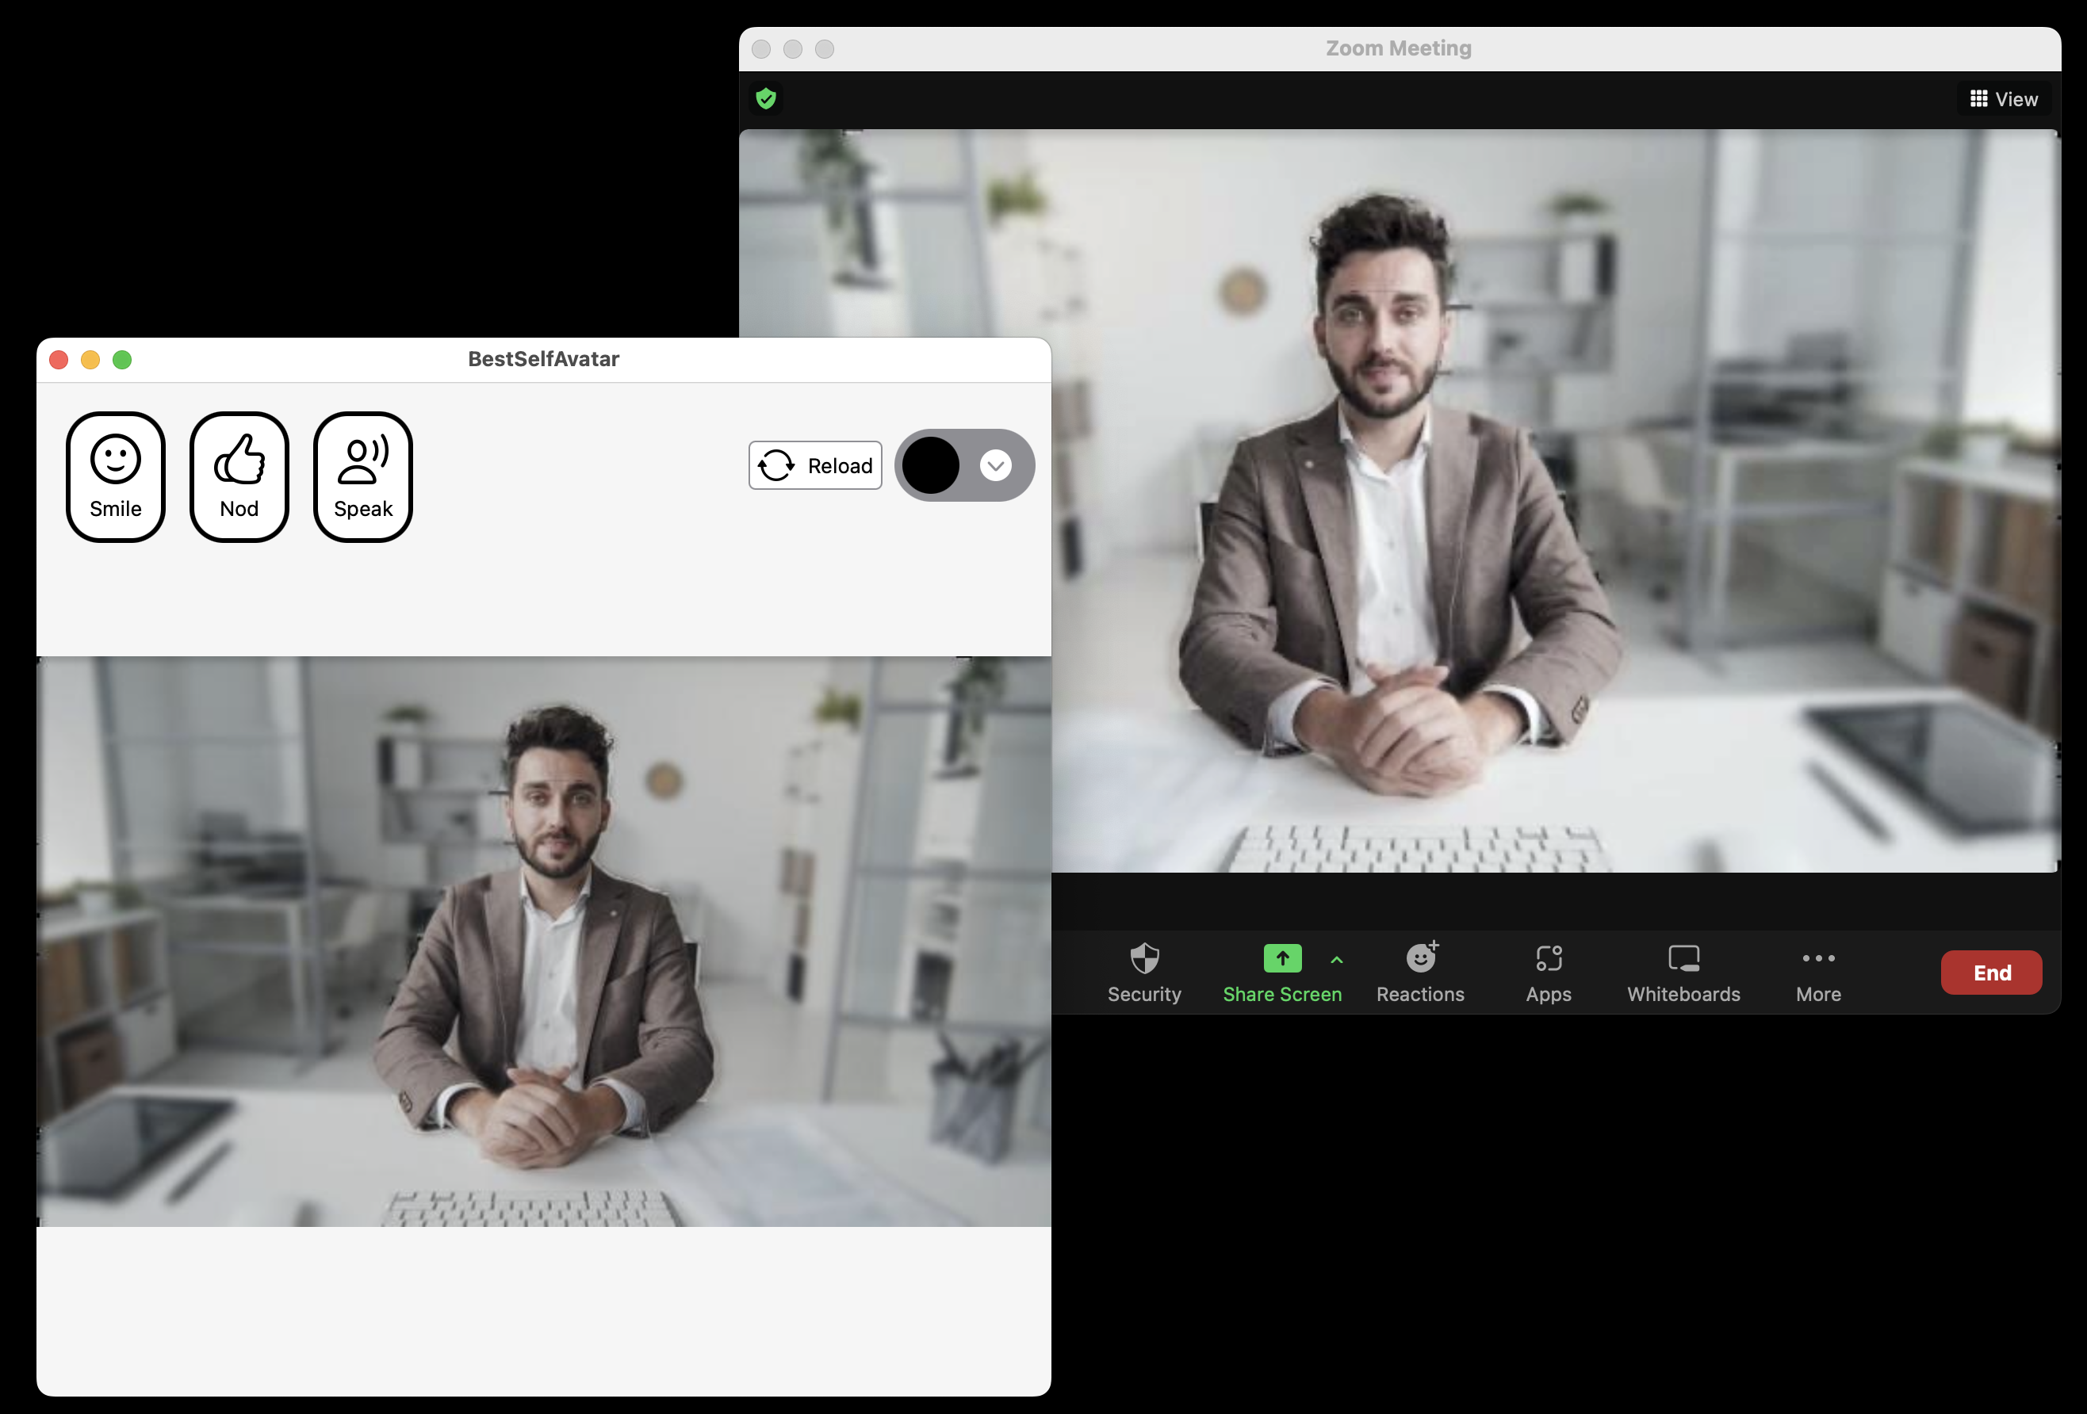Viewport: 2087px width, 1414px height.
Task: Open Whiteboards in Zoom
Action: pos(1683,973)
